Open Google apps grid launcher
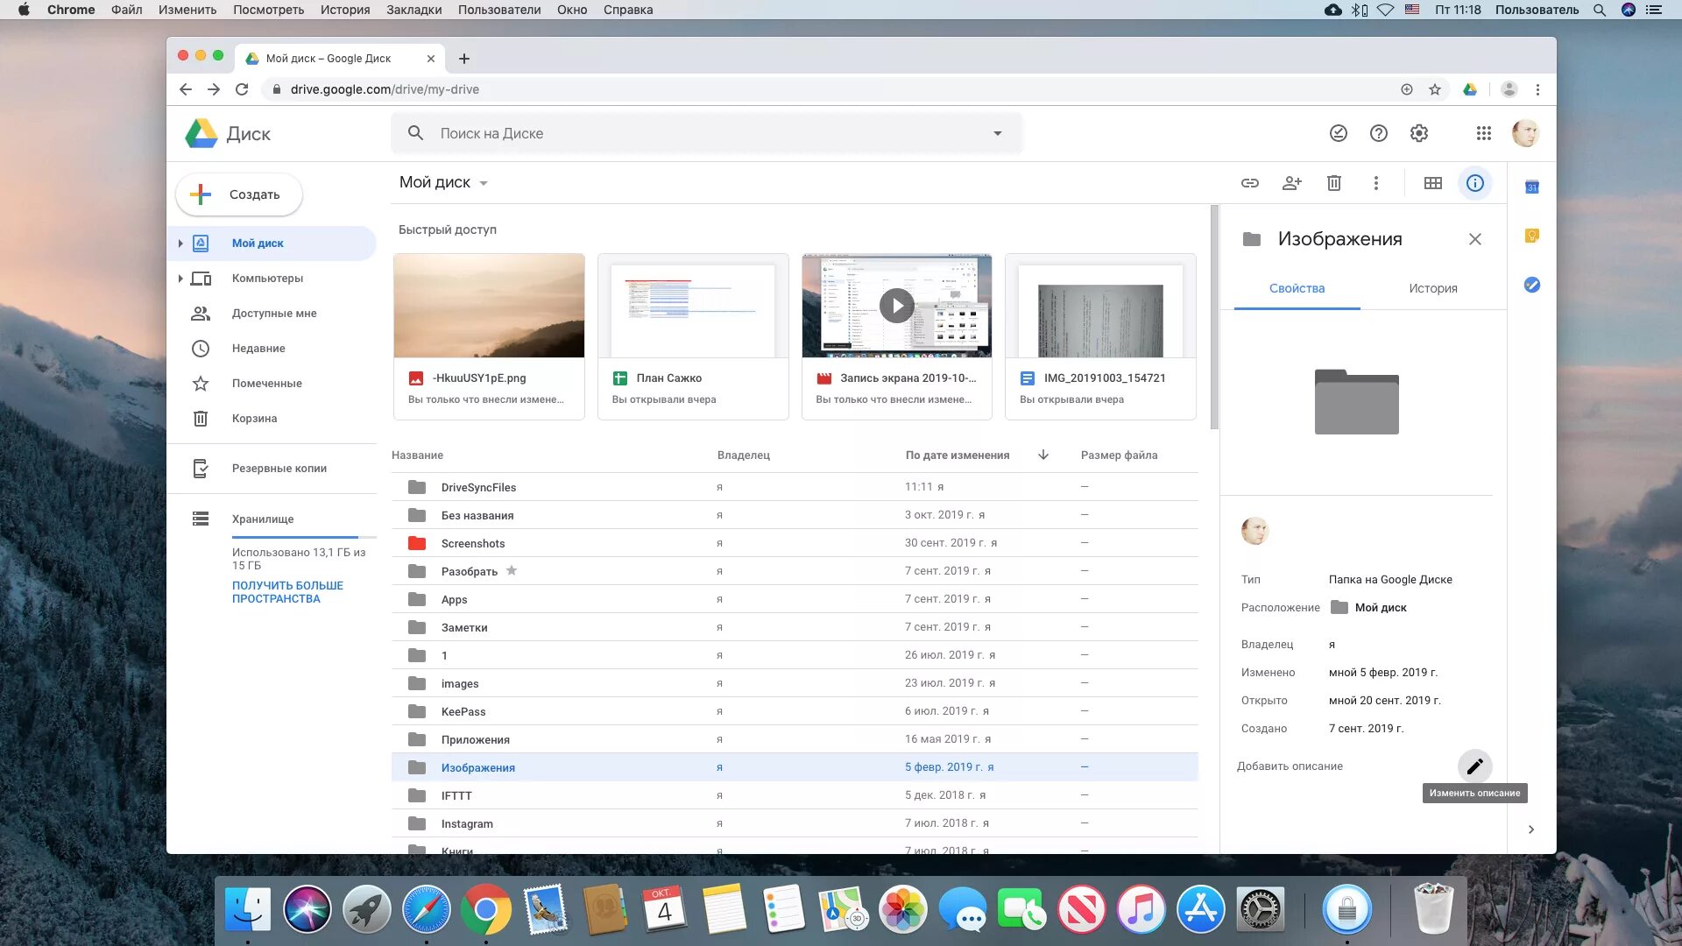1682x946 pixels. point(1483,133)
